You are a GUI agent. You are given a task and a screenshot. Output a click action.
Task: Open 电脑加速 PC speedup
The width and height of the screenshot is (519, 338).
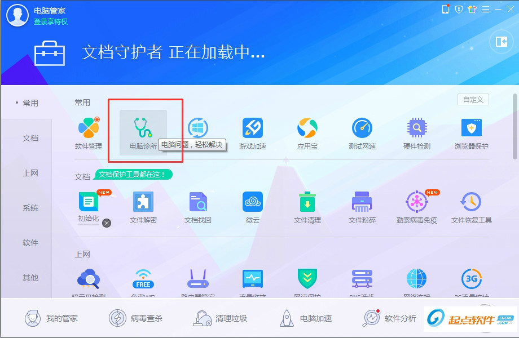(x=305, y=318)
